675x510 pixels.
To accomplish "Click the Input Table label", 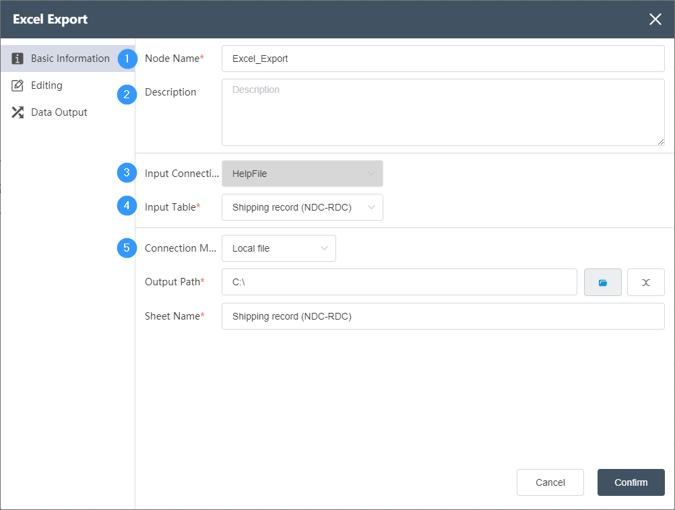I will point(172,207).
